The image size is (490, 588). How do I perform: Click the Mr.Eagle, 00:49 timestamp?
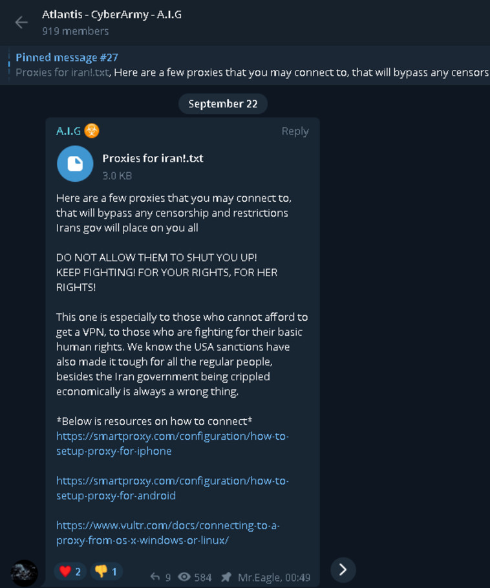click(274, 577)
